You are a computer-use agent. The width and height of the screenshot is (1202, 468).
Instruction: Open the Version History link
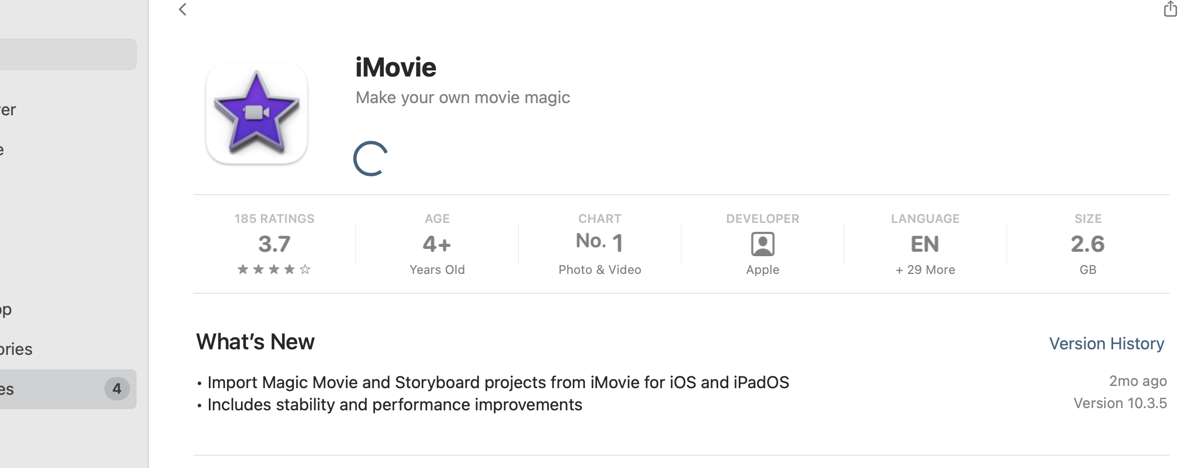click(x=1106, y=344)
